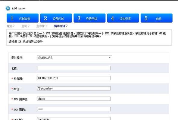Select step 1 区域类型 tab
Screen dimensions: 178x120
tap(23, 18)
